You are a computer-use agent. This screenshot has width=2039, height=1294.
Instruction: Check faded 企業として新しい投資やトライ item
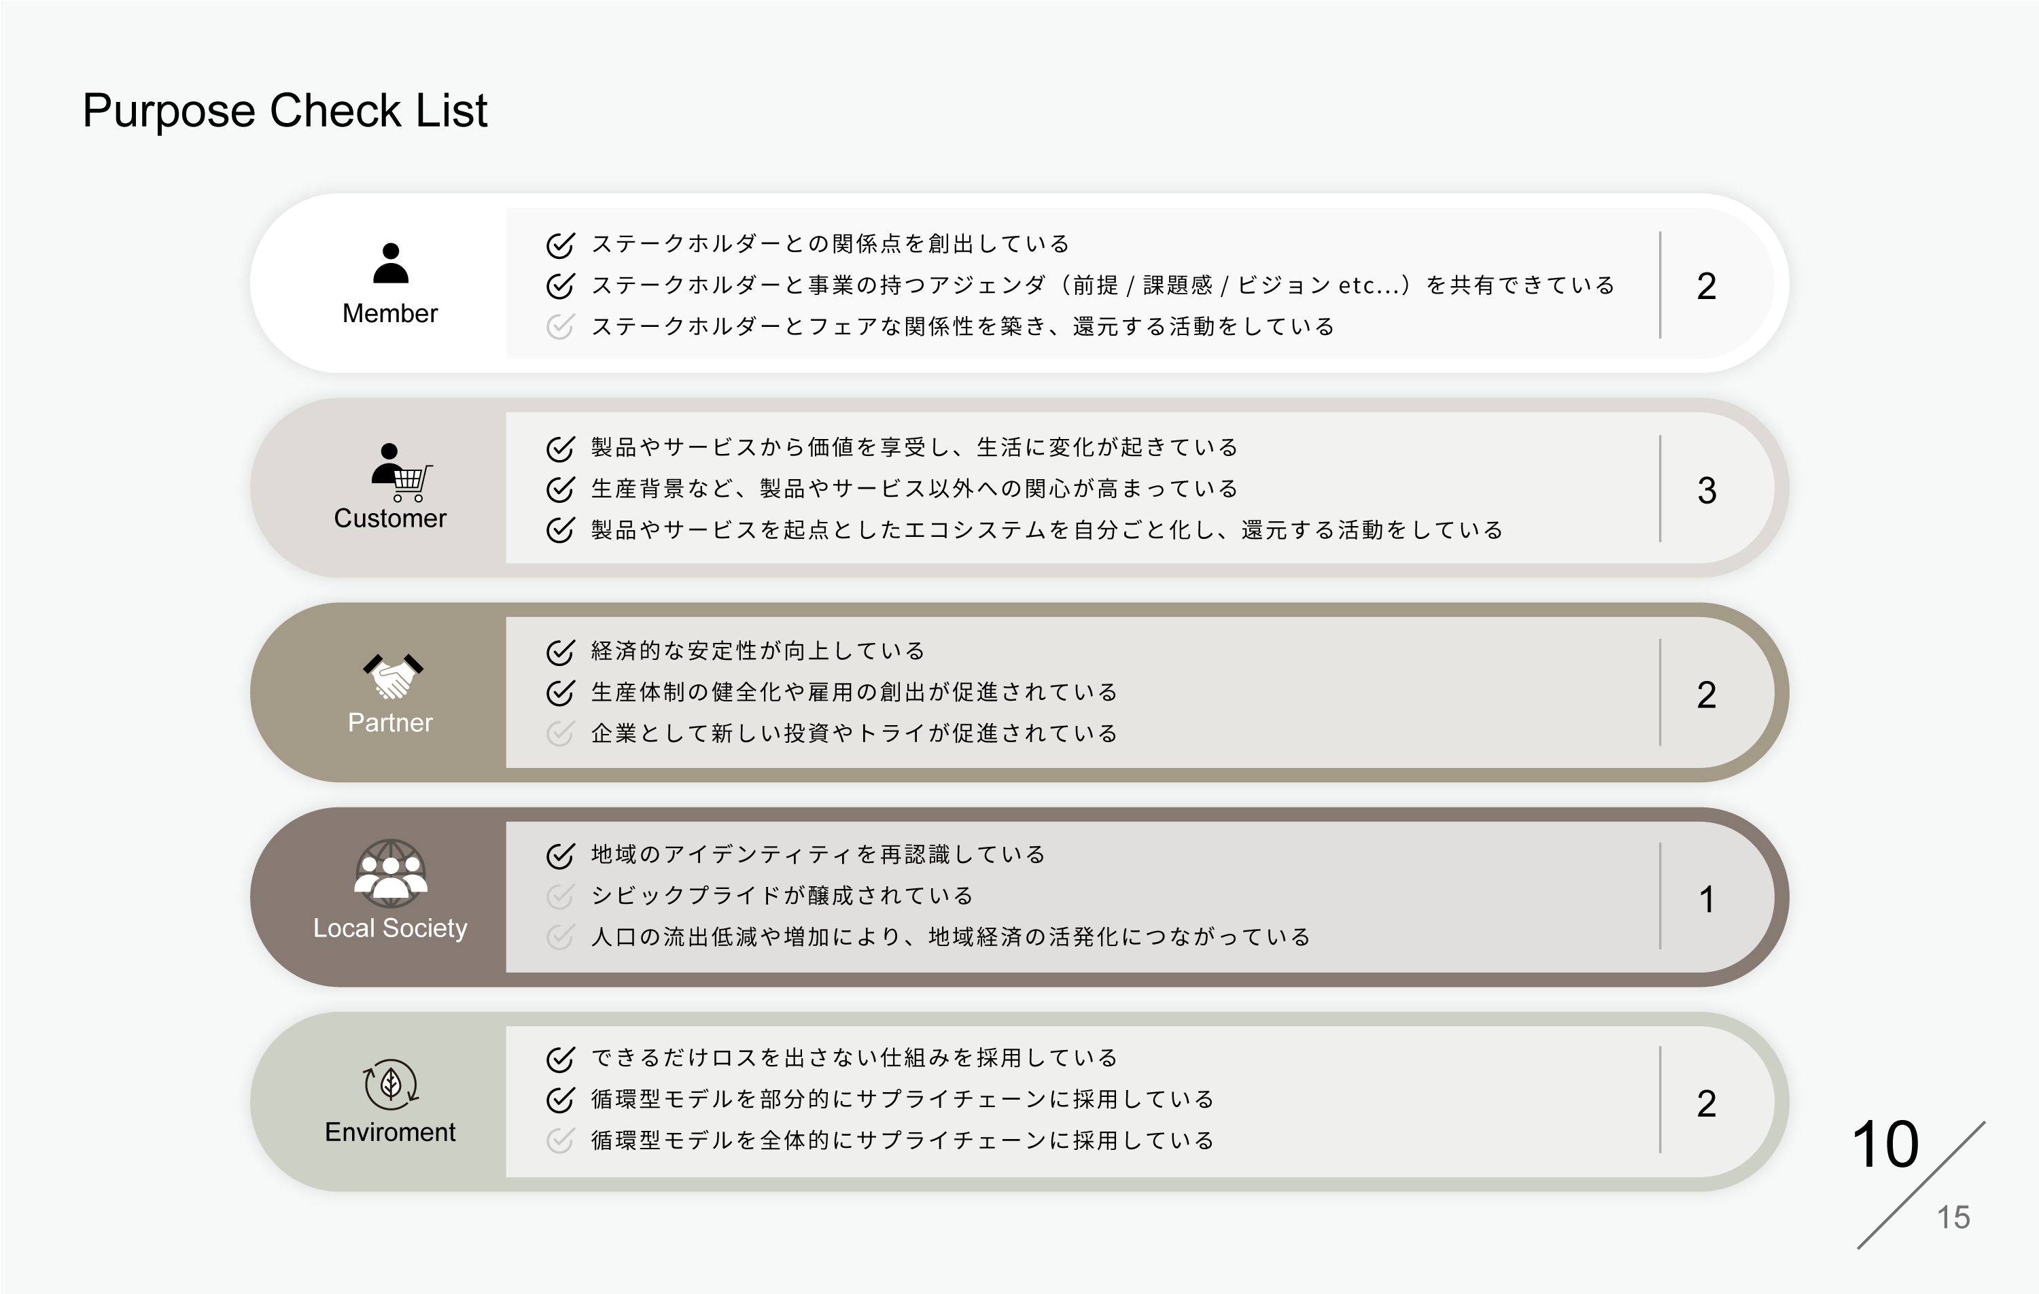(560, 733)
